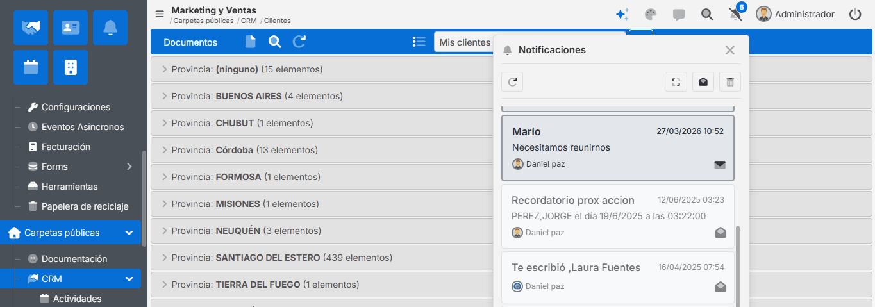Expand Provincia Córdoba group
This screenshot has width=875, height=307.
(164, 150)
